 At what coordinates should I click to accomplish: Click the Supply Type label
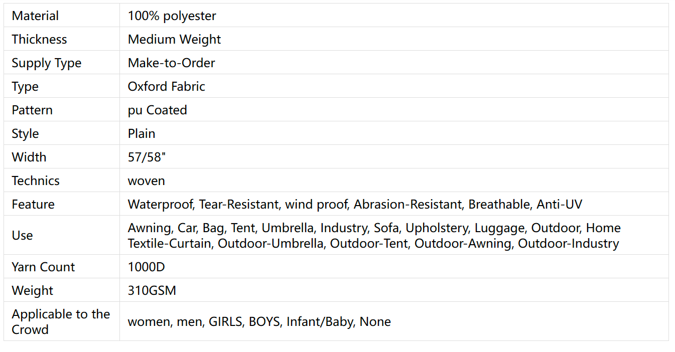(46, 63)
